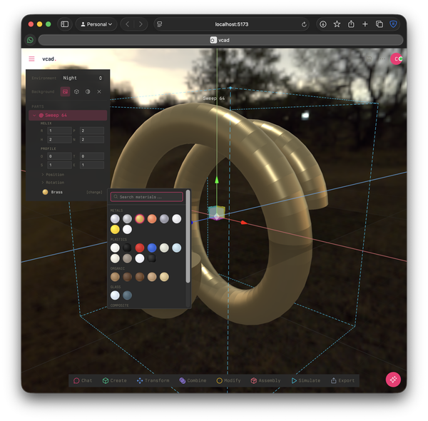Select the Sweep 64 part row
The image size is (428, 421).
pos(68,116)
